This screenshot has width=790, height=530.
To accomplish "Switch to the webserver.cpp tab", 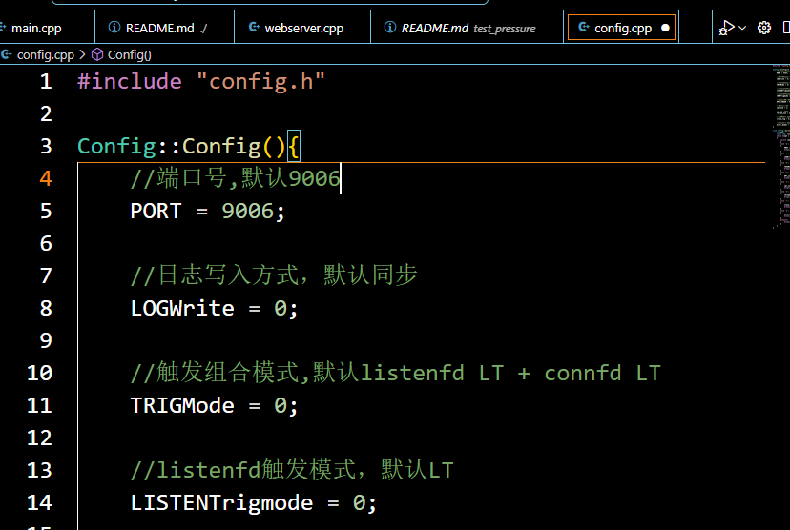I will coord(302,29).
